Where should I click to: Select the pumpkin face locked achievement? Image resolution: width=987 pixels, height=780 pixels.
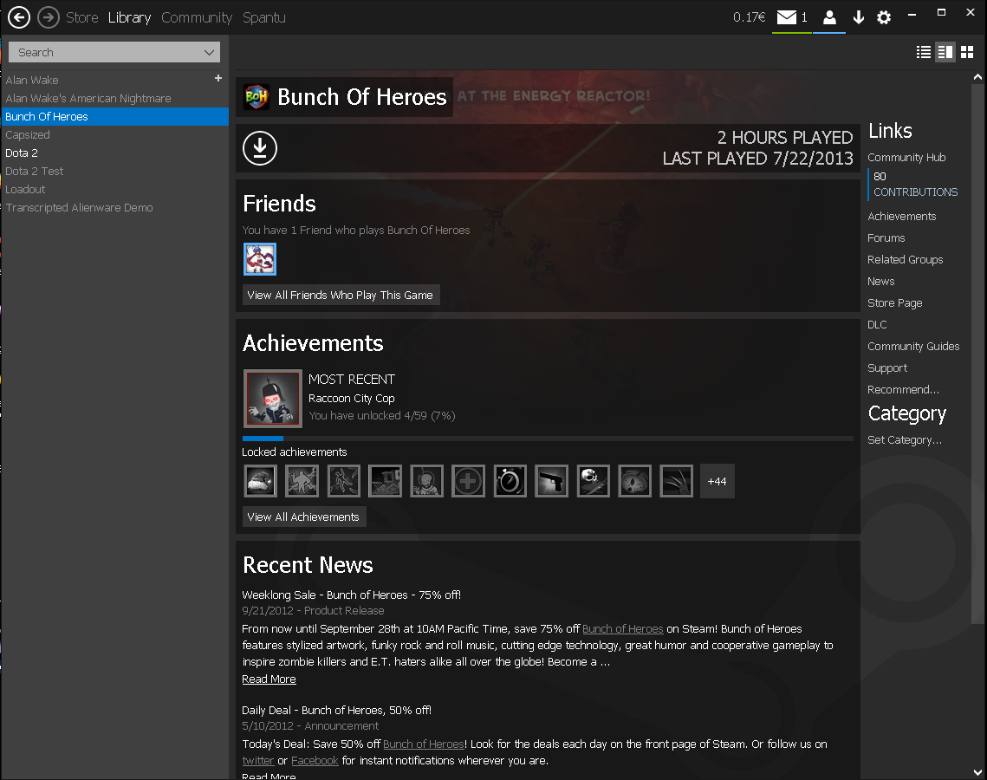tap(634, 482)
